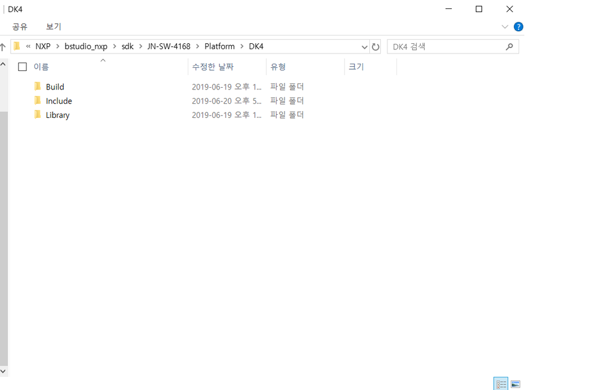Open Help with the blue question icon
601x390 pixels.
[x=518, y=27]
